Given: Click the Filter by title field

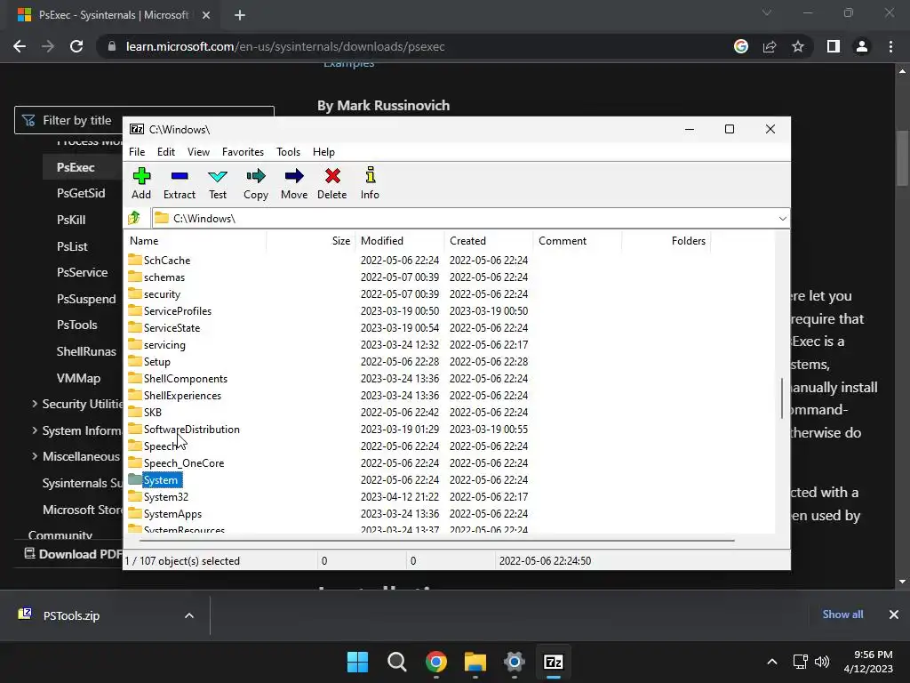Looking at the screenshot, I should pyautogui.click(x=144, y=120).
